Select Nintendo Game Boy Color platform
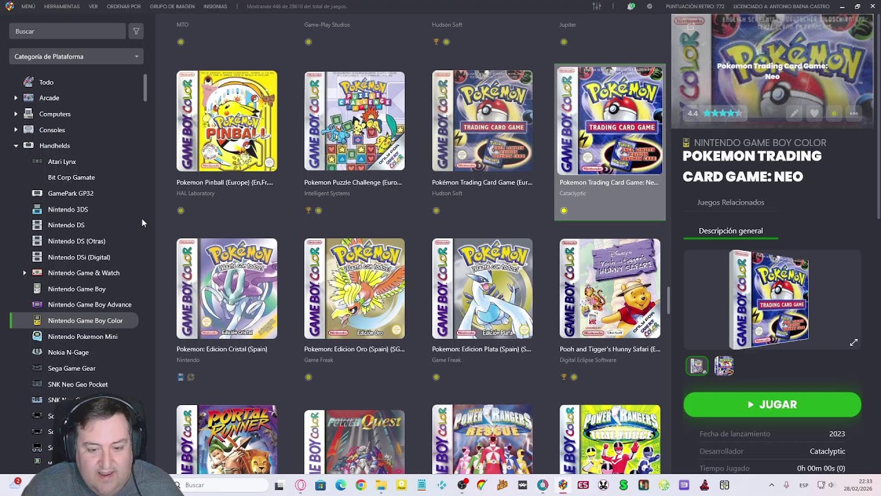 click(85, 320)
